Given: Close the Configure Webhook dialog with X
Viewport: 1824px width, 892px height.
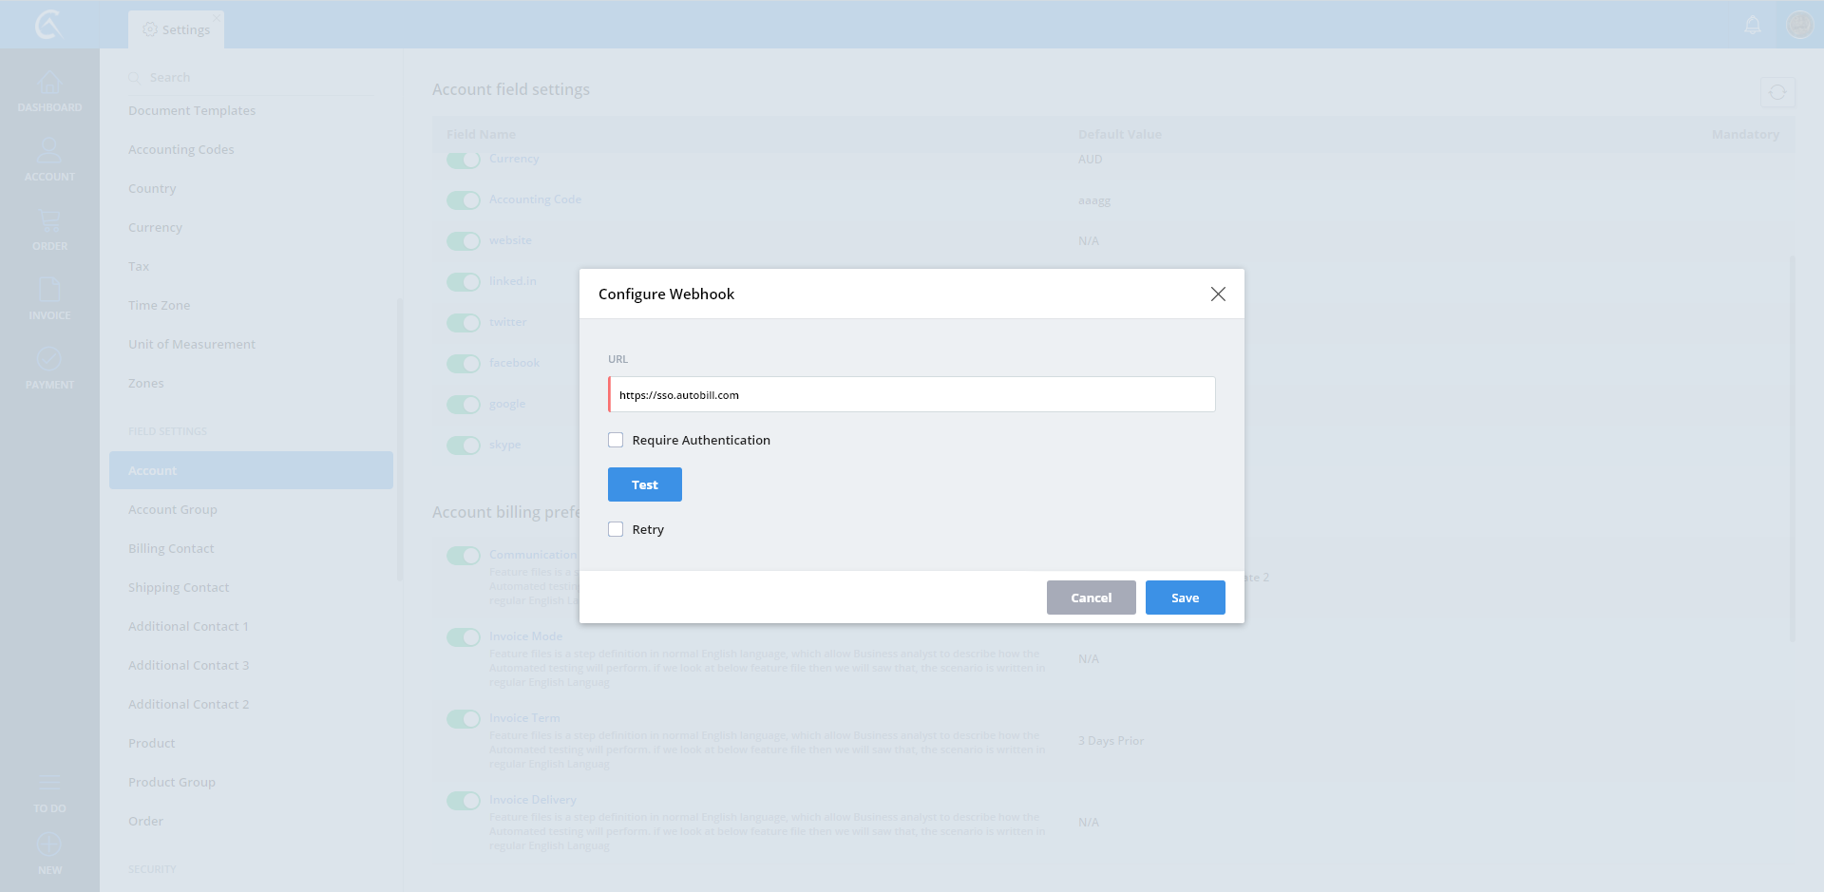Looking at the screenshot, I should point(1218,294).
